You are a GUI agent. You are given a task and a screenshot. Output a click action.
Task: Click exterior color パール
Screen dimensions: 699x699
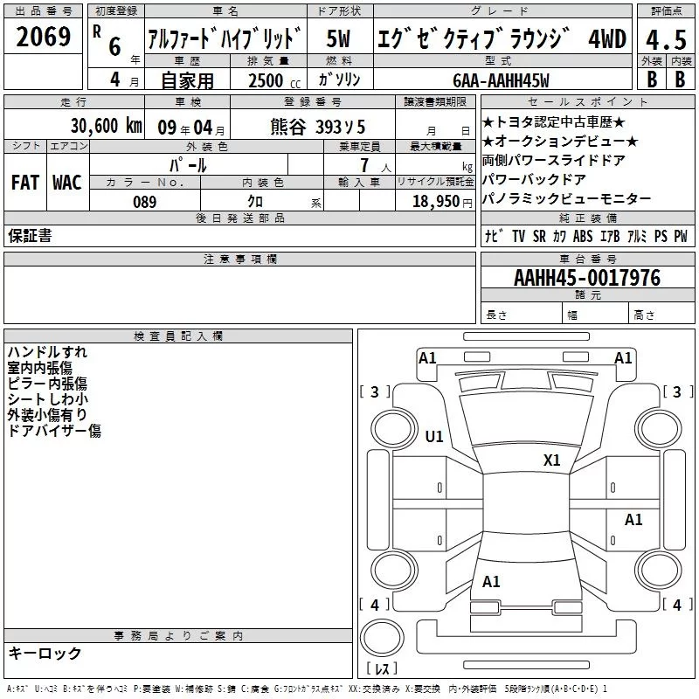188,165
